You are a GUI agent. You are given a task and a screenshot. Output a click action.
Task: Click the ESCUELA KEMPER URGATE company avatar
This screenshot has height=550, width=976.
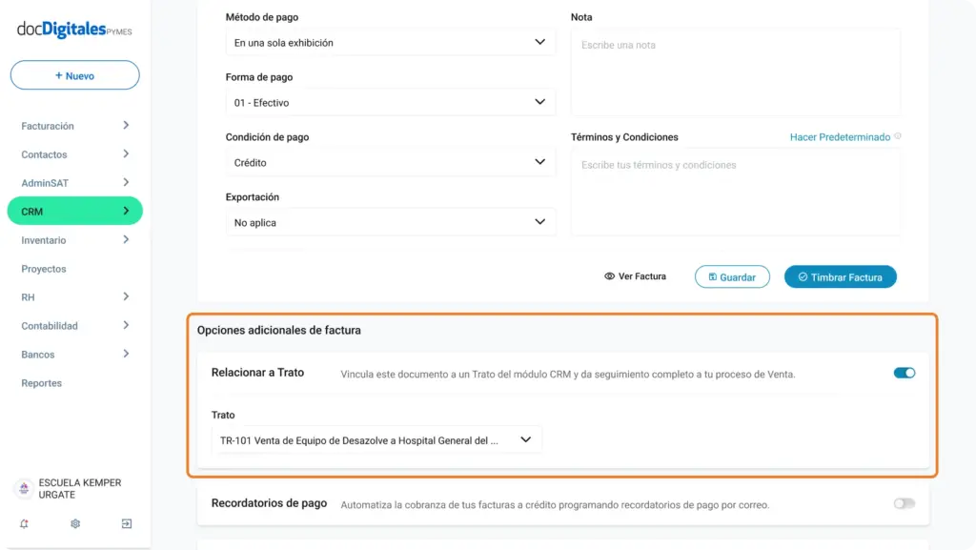point(24,488)
